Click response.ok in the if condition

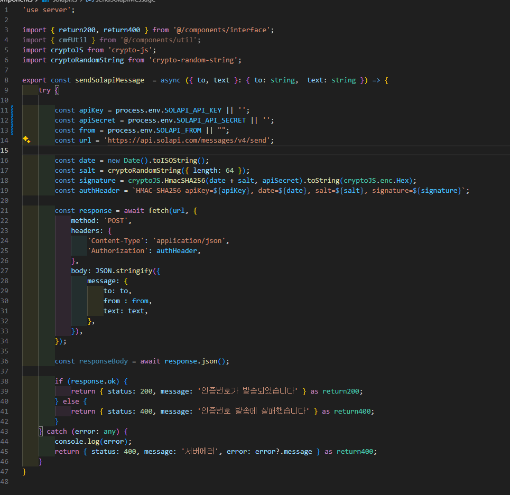click(94, 381)
